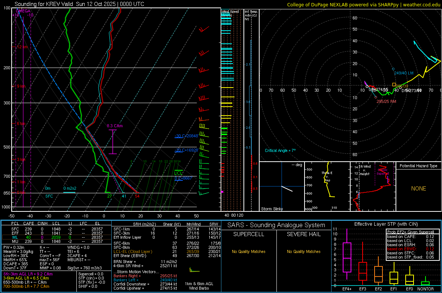Click the '-30 C=20848'' isotherm height label

point(186,136)
